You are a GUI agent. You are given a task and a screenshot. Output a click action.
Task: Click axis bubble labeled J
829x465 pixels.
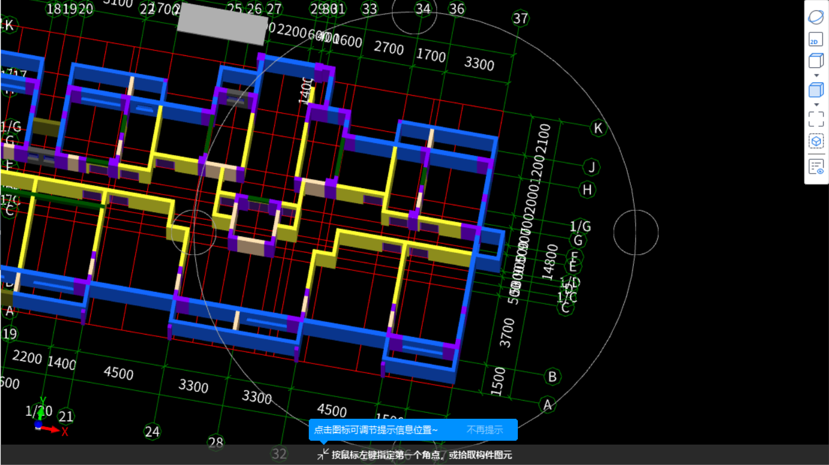pyautogui.click(x=592, y=166)
